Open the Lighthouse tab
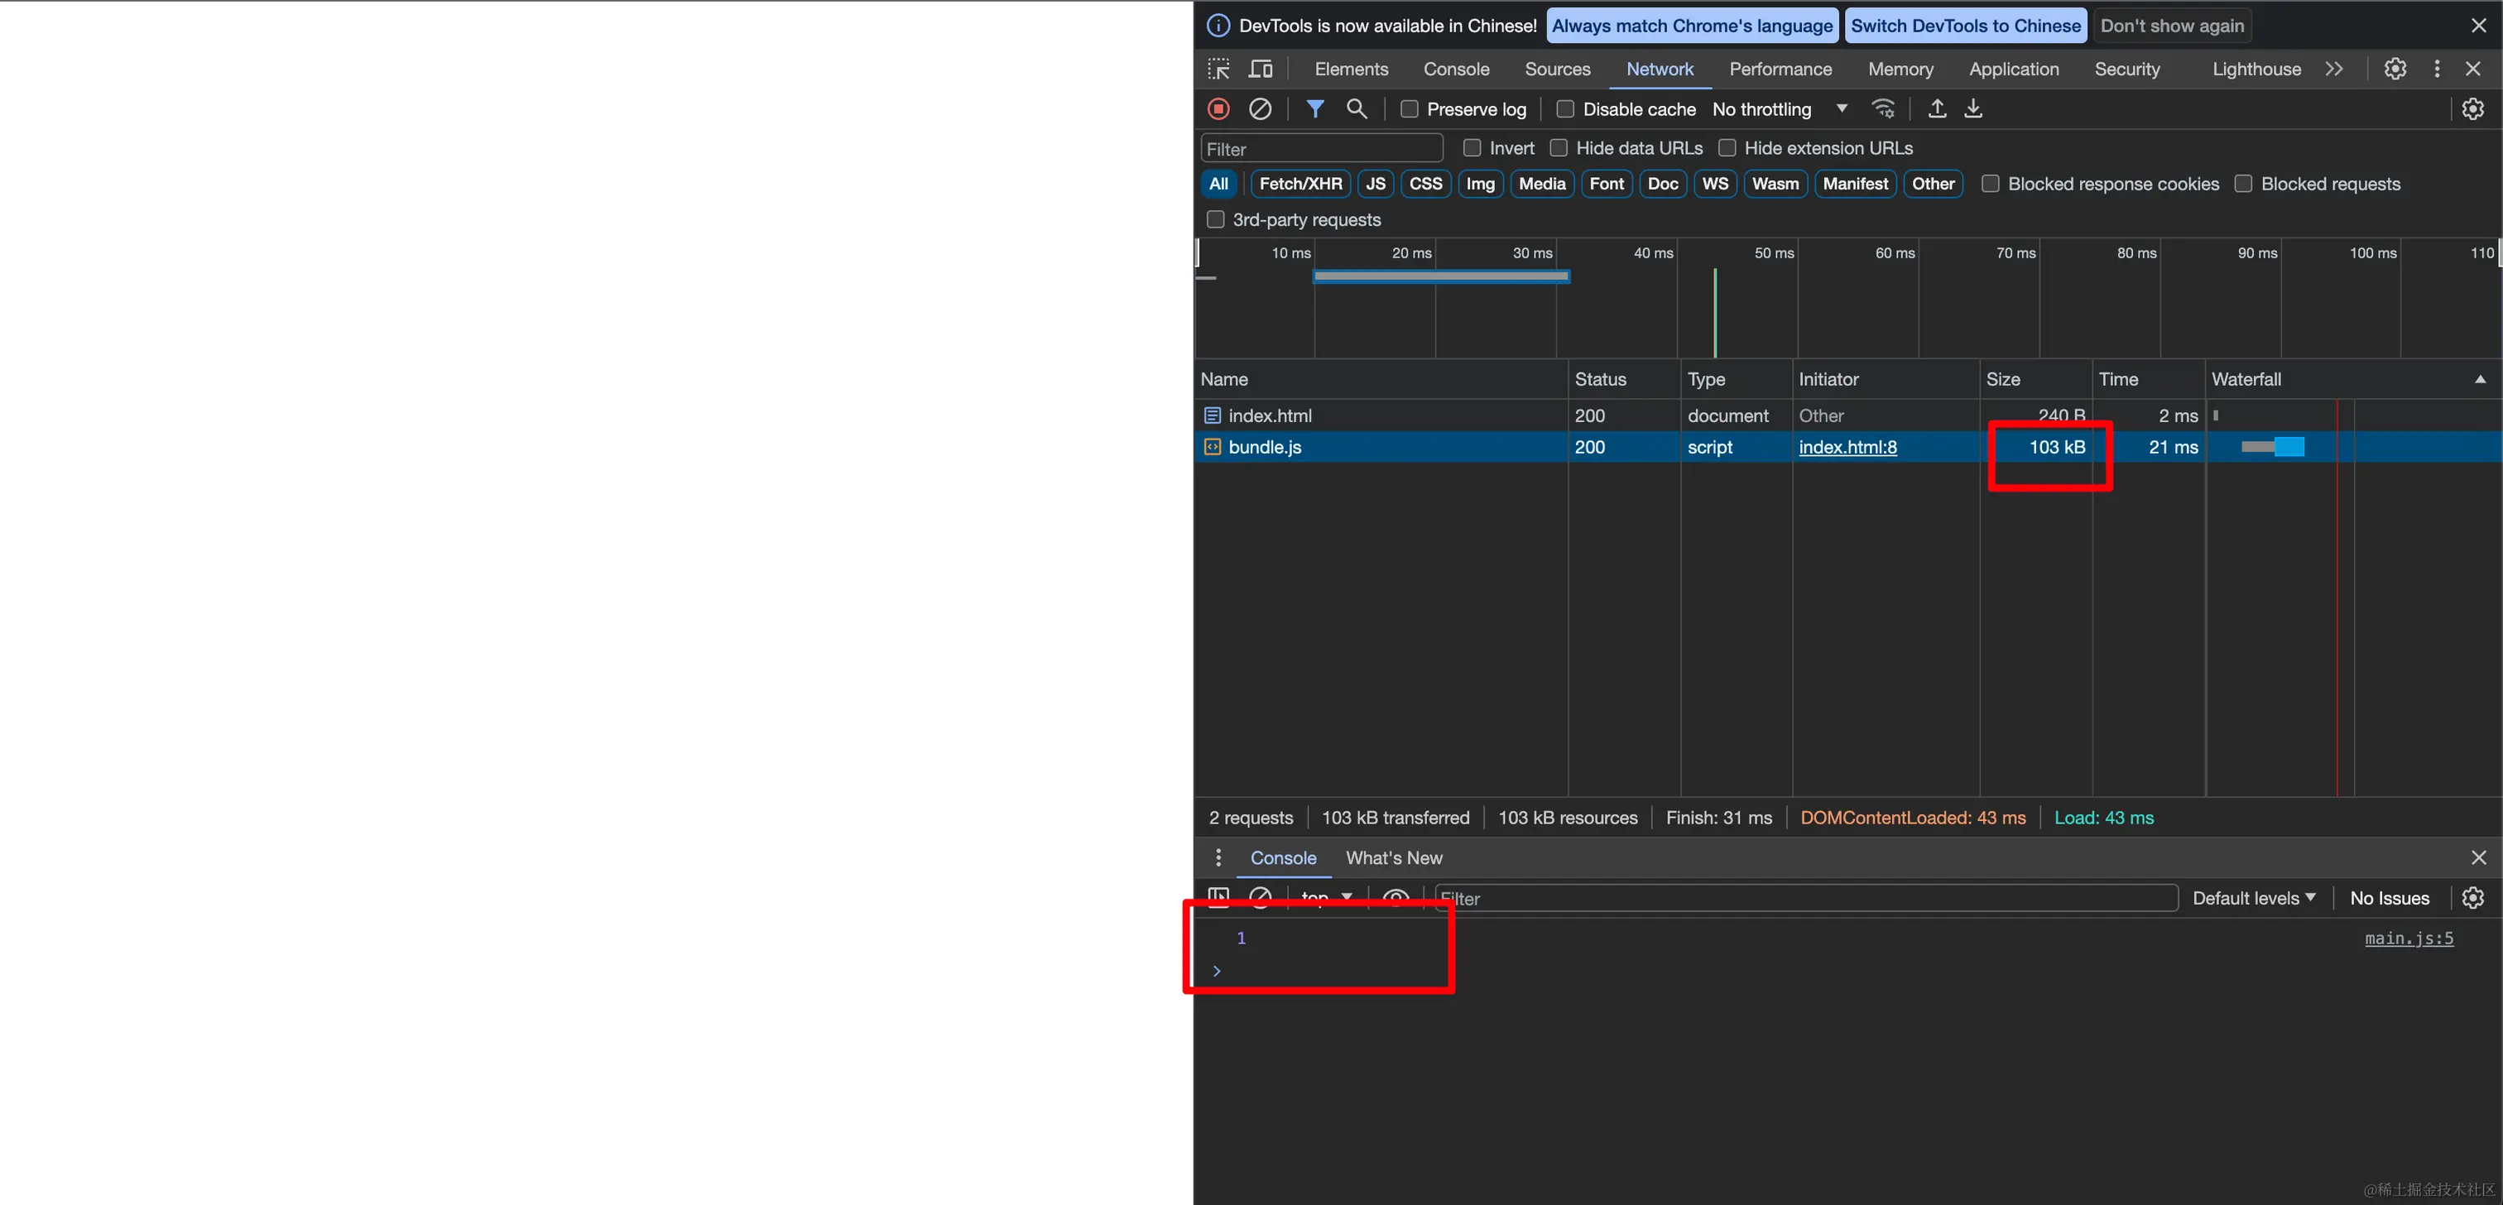 coord(2256,69)
